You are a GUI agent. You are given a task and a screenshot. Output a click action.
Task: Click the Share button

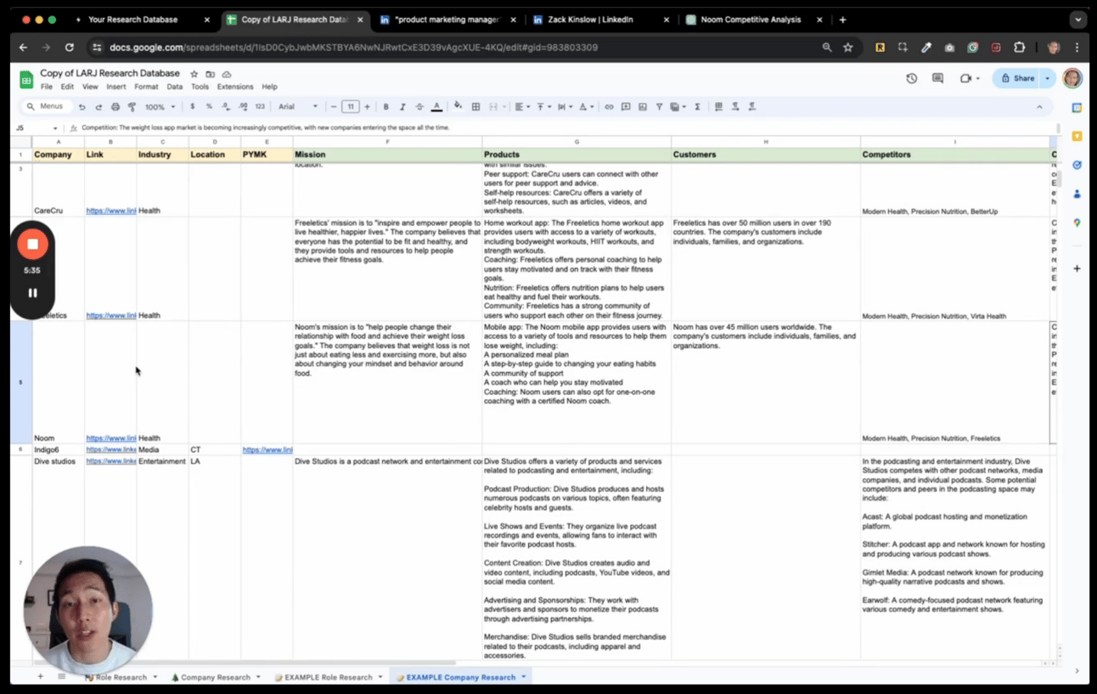[1017, 78]
